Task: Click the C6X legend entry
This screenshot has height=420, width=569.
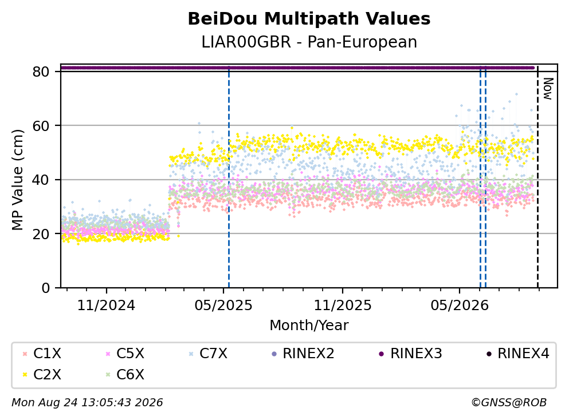Action: point(125,374)
